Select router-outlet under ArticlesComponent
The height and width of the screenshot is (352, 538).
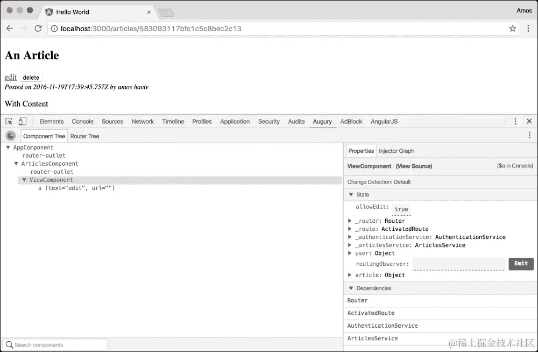coord(52,172)
